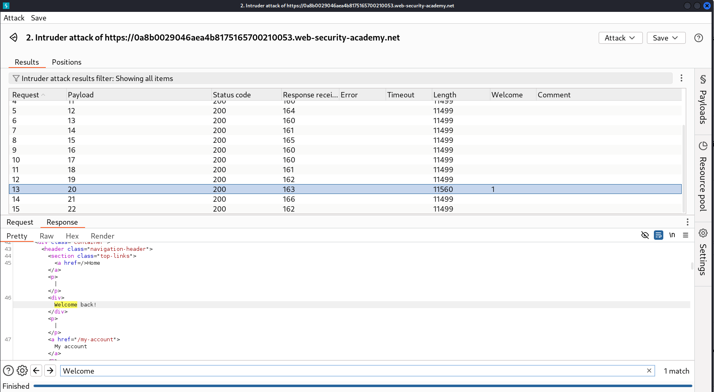The image size is (714, 392).
Task: Click highlighted Welcome text in response
Action: coord(65,304)
